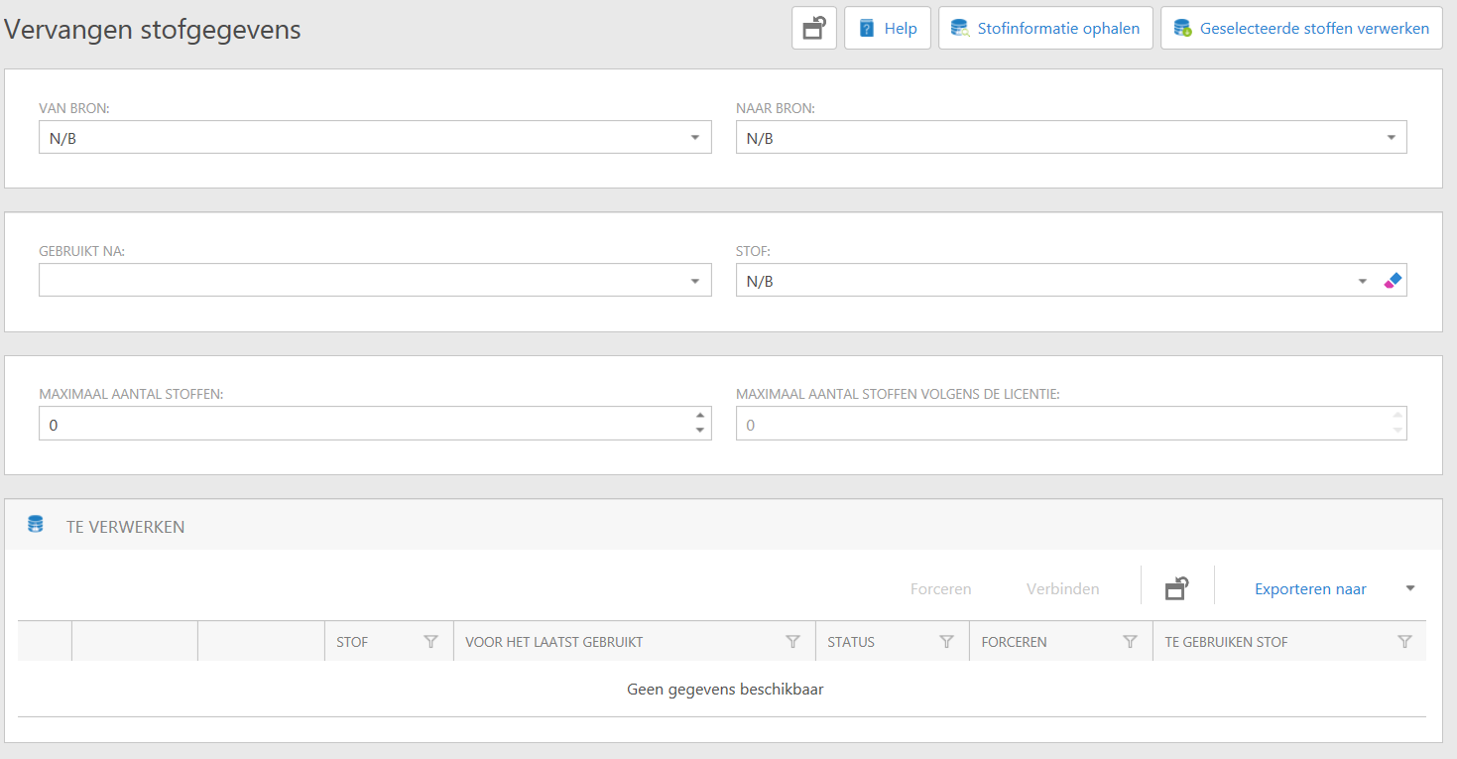Clear the Stof field with eraser icon
The width and height of the screenshot is (1457, 759).
(1393, 281)
